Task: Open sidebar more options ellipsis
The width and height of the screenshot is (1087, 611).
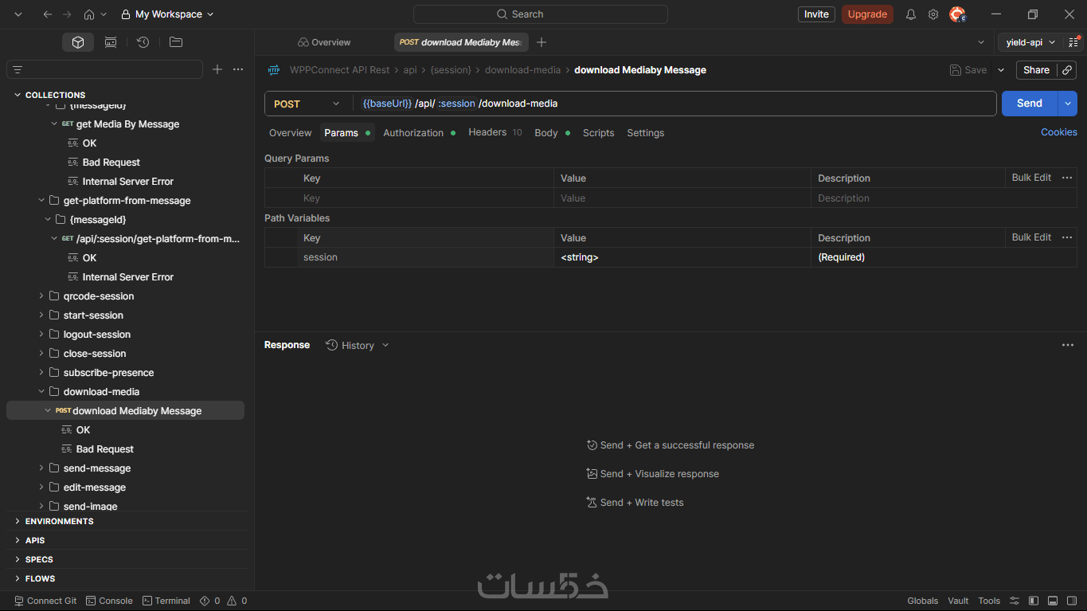Action: pos(238,70)
